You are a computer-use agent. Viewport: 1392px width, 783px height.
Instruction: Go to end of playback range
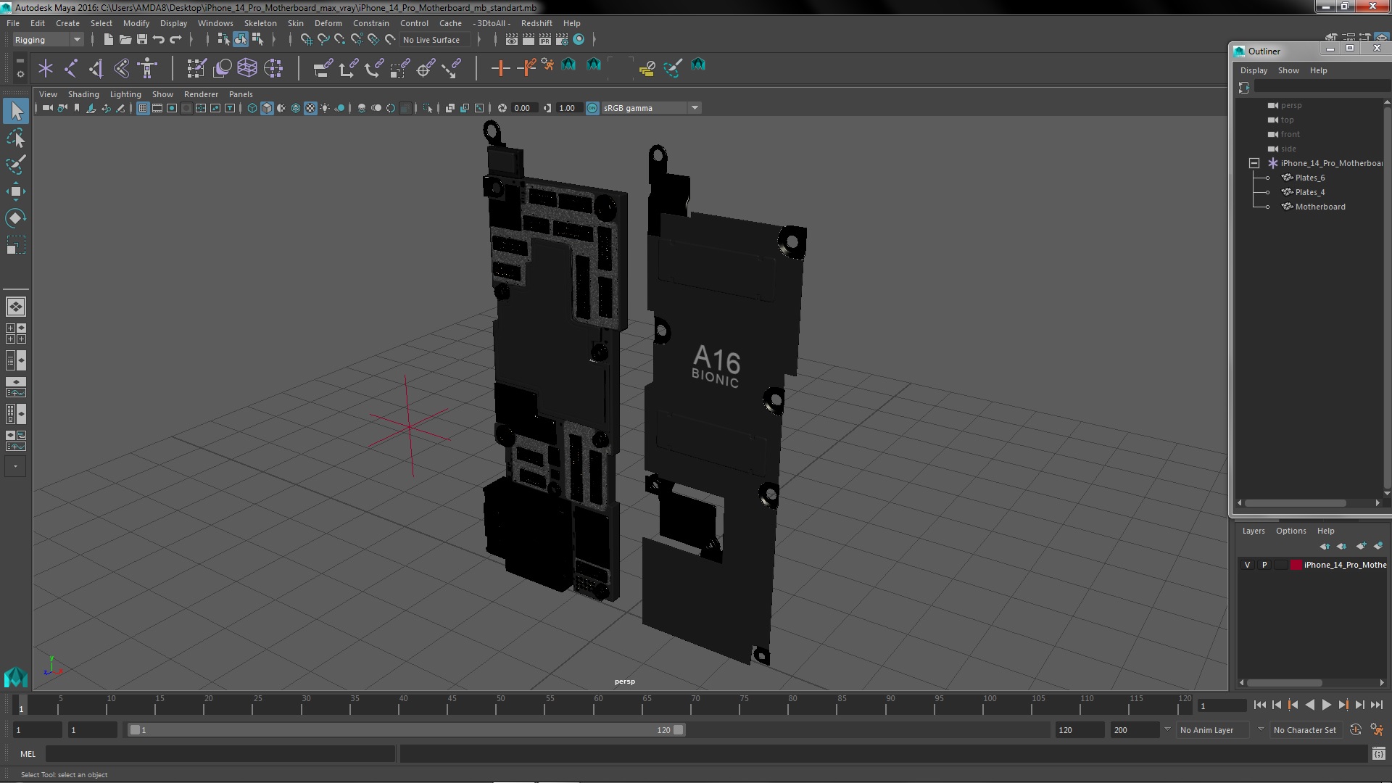[1376, 705]
